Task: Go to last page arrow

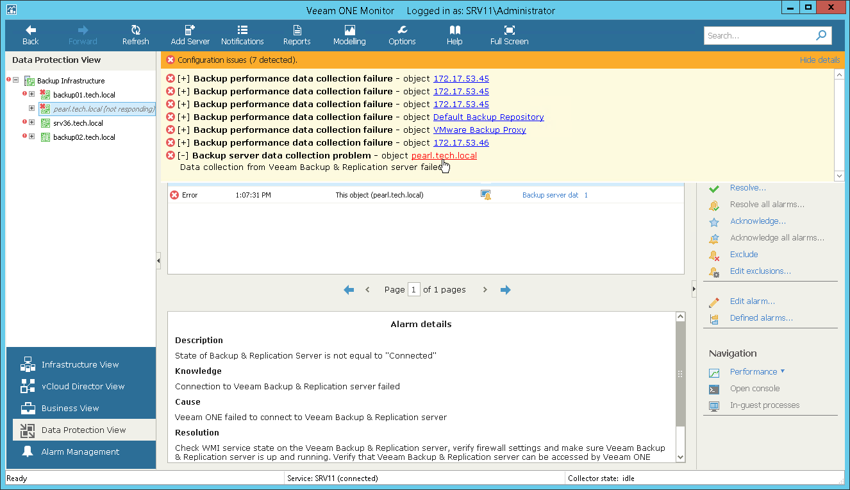Action: click(506, 290)
